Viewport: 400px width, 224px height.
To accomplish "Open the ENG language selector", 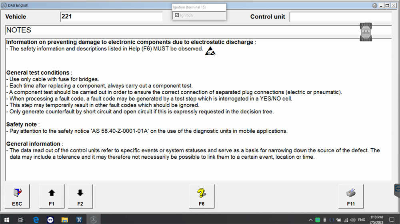I will click(362, 220).
